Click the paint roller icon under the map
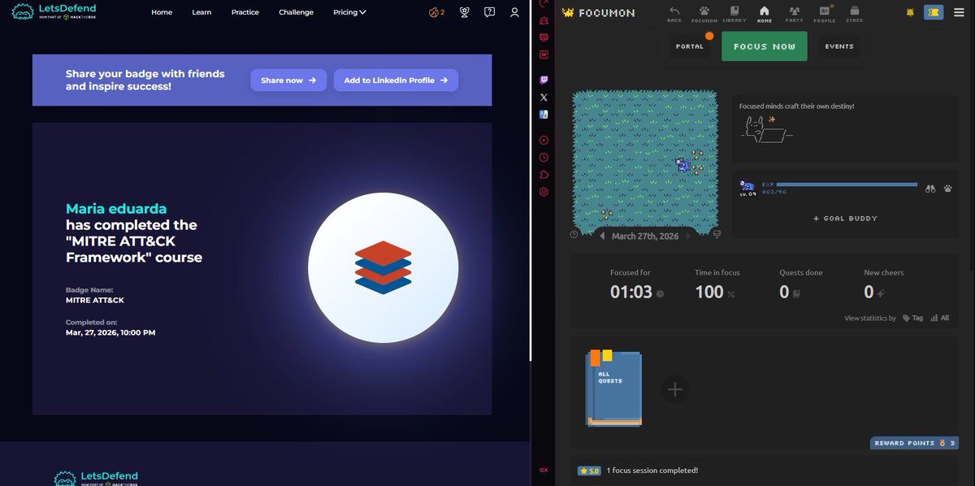 pos(717,234)
